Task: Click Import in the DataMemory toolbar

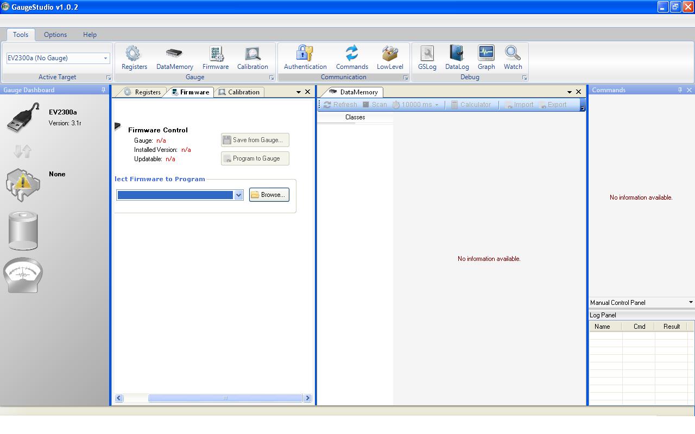Action: click(x=519, y=105)
